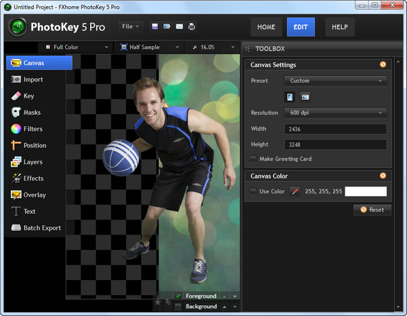Open the Key tool in sidebar
This screenshot has width=407, height=316.
tap(28, 96)
